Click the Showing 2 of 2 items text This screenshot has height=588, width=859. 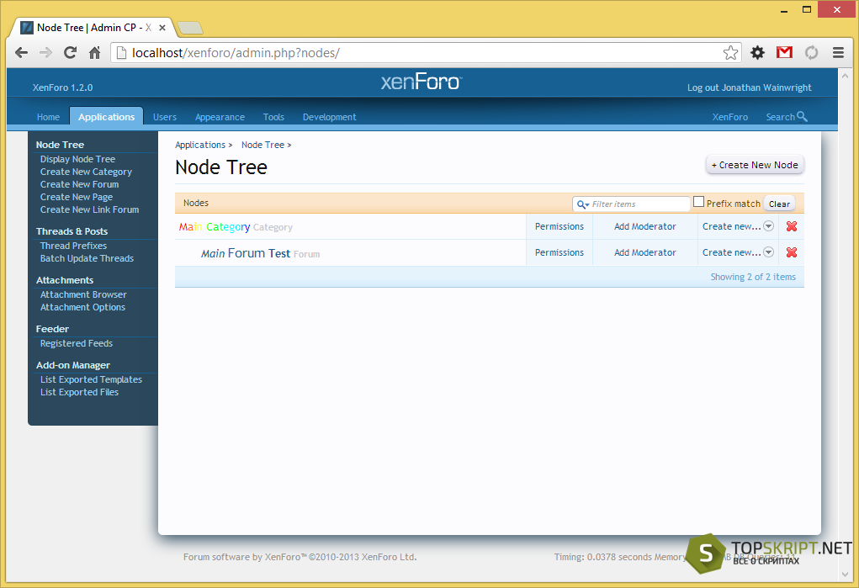(x=753, y=277)
